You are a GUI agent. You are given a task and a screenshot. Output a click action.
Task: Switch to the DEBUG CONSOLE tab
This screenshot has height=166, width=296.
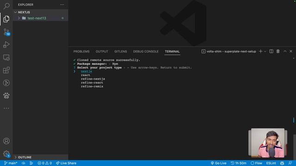pyautogui.click(x=146, y=51)
